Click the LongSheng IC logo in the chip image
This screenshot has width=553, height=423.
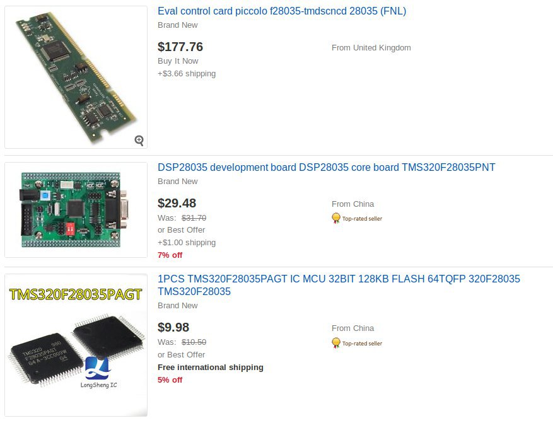click(x=98, y=372)
